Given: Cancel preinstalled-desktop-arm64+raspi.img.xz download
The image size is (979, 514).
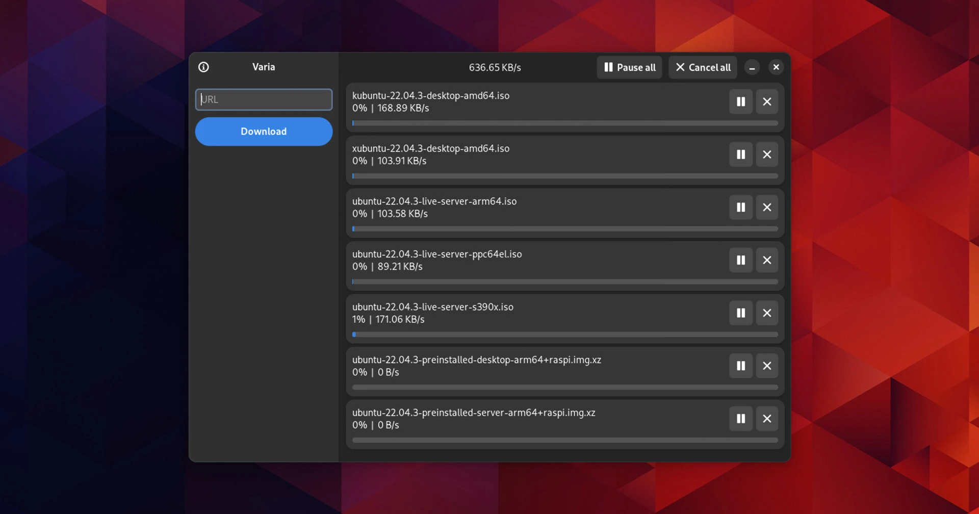Looking at the screenshot, I should [x=767, y=366].
